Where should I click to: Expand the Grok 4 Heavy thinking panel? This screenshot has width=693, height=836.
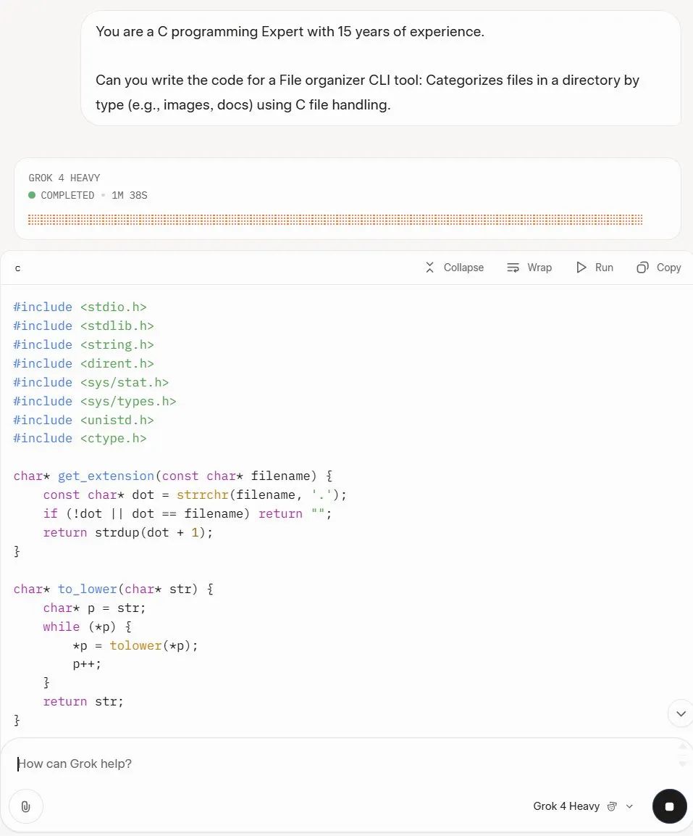coord(347,187)
